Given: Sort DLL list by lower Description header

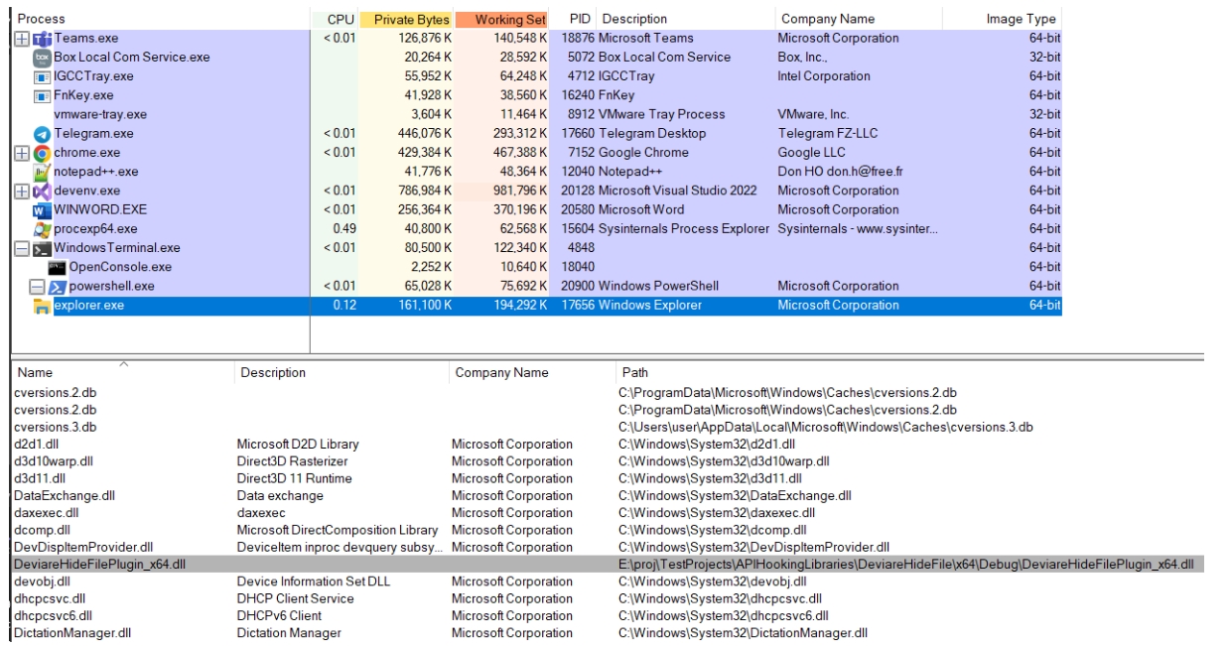Looking at the screenshot, I should click(343, 373).
